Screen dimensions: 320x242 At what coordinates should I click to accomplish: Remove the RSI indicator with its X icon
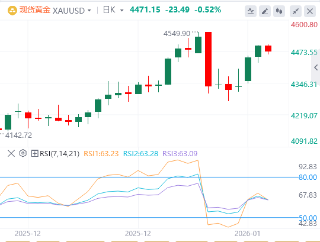[11, 153]
